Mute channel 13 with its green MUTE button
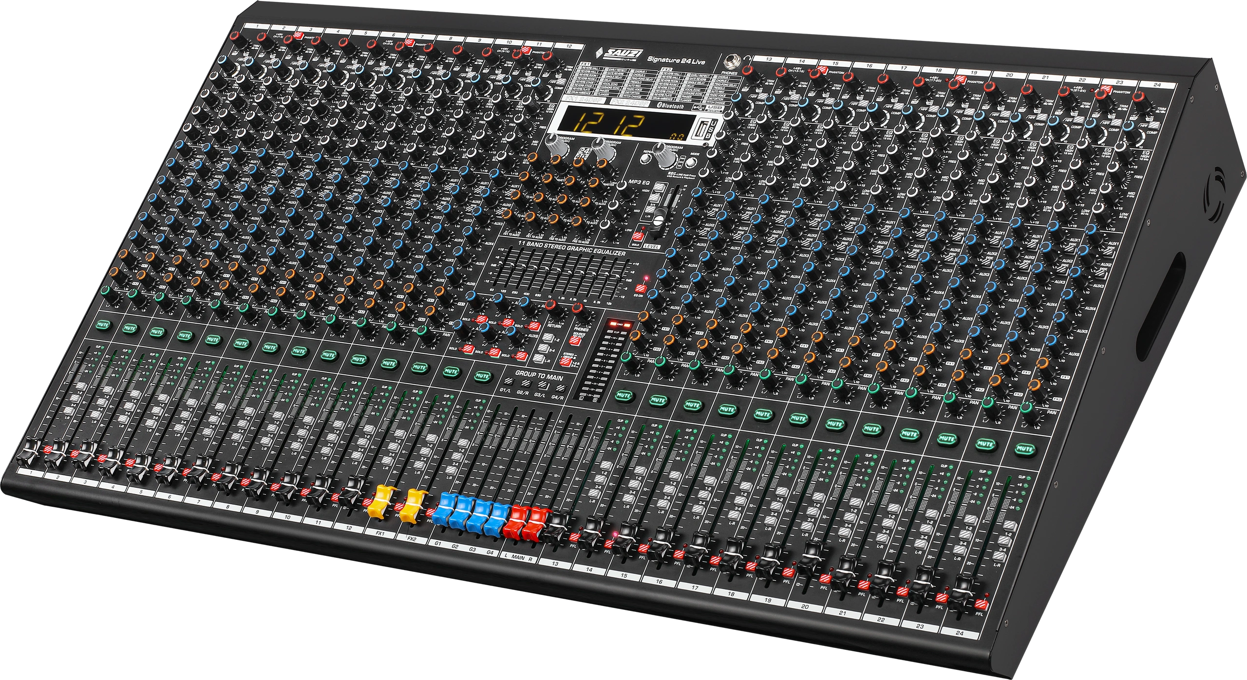 coord(623,395)
